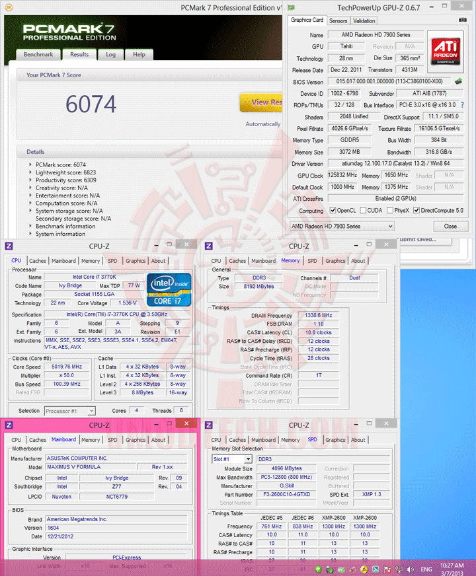Open the Validation tab in GPU-Z
476x576 pixels.
point(364,21)
